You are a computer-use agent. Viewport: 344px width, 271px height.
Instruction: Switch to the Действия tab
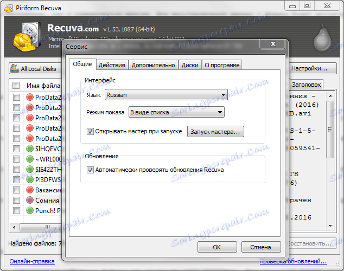(x=112, y=65)
